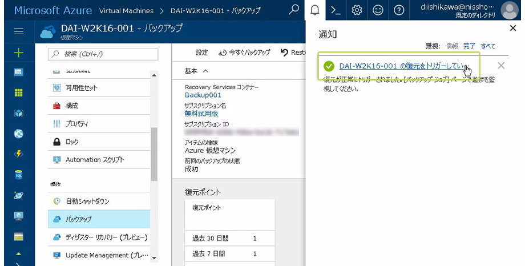Filter notifications by すべて
The image size is (525, 266).
pyautogui.click(x=488, y=46)
